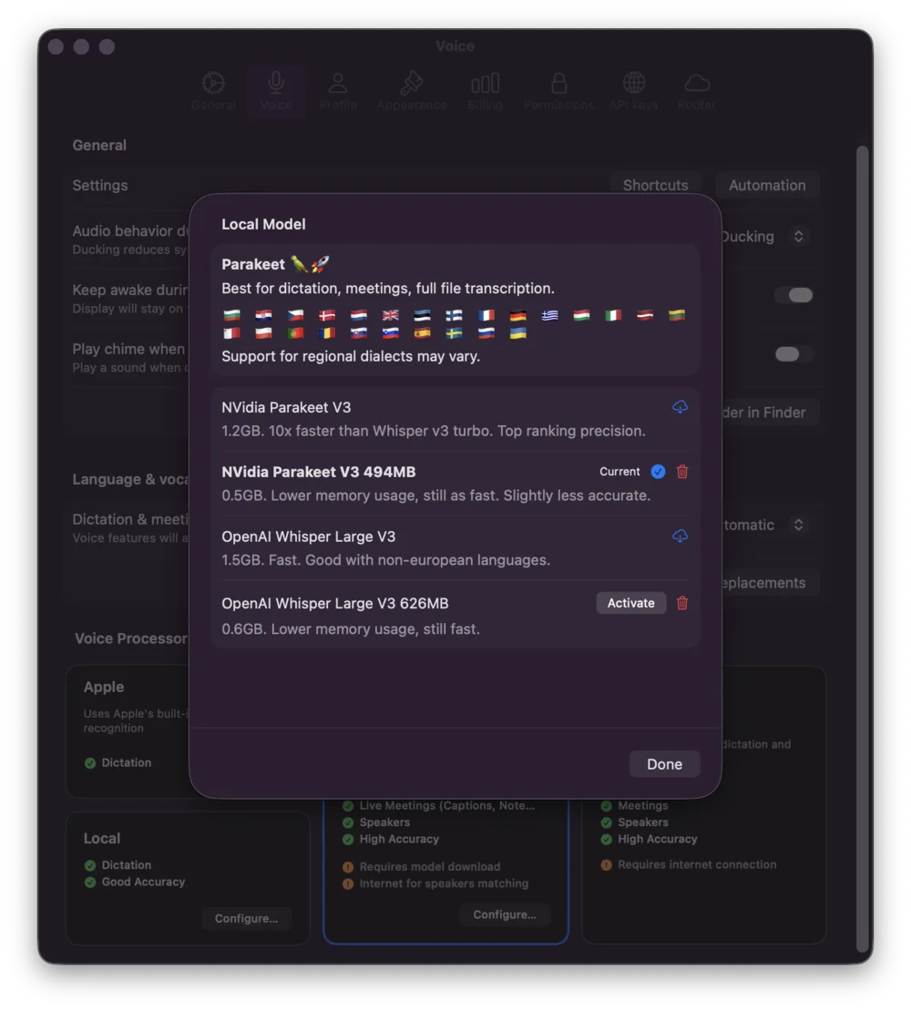Click Configure in the Local processor card
Image resolution: width=911 pixels, height=1011 pixels.
[246, 918]
